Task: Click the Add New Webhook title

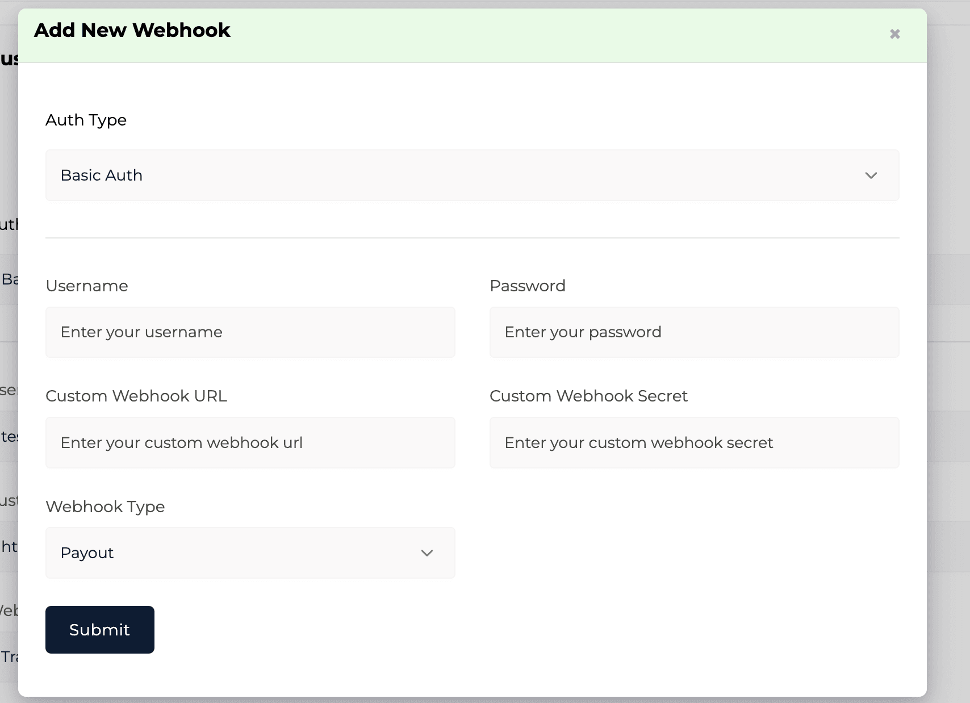Action: [x=132, y=30]
